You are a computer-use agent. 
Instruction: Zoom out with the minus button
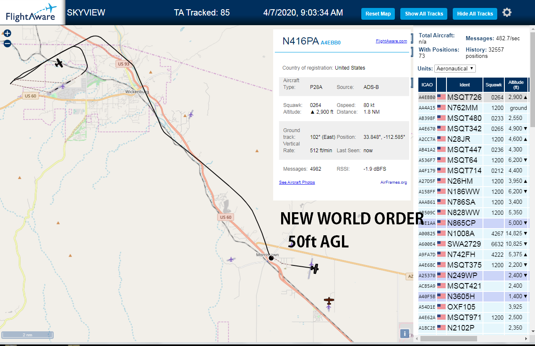tap(7, 44)
